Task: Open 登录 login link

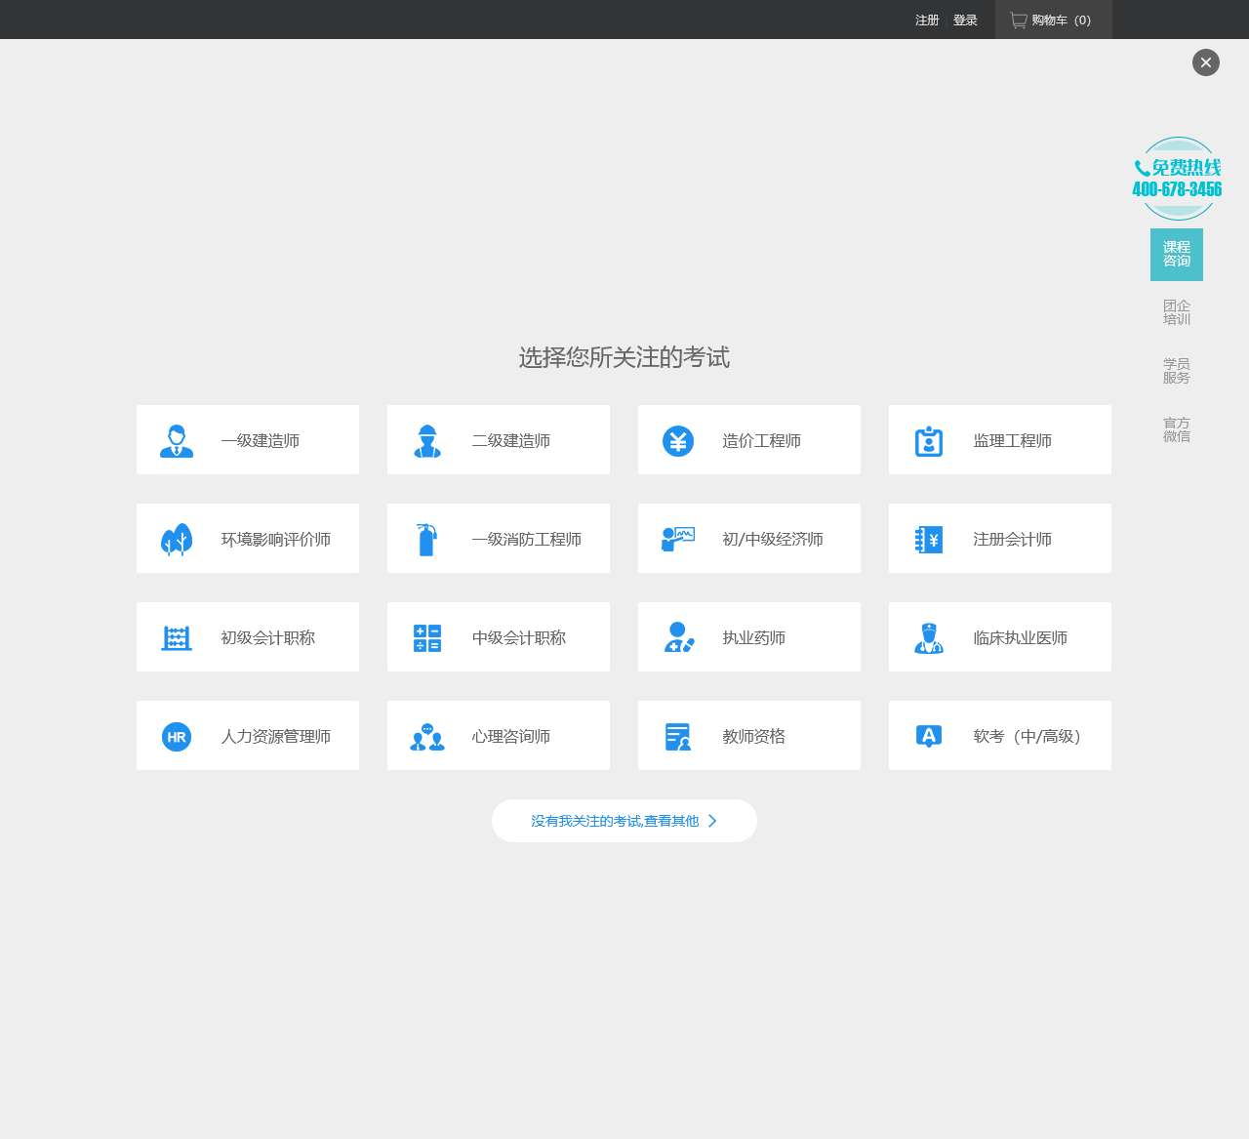Action: point(965,20)
